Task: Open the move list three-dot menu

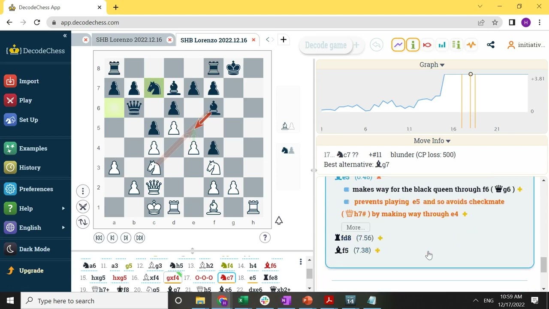Action: coord(301,261)
